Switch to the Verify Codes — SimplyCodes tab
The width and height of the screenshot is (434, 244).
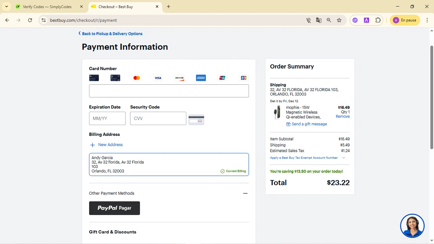point(47,7)
